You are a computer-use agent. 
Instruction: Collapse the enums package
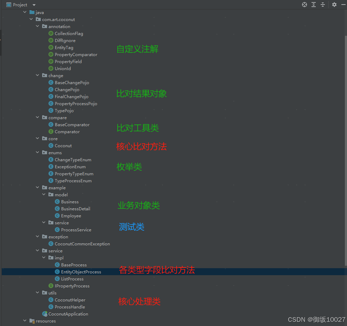tap(37, 152)
